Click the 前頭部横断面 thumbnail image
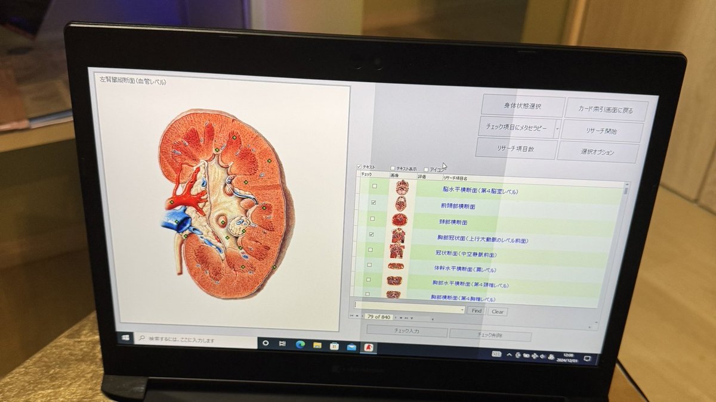This screenshot has height=402, width=716. click(x=400, y=204)
